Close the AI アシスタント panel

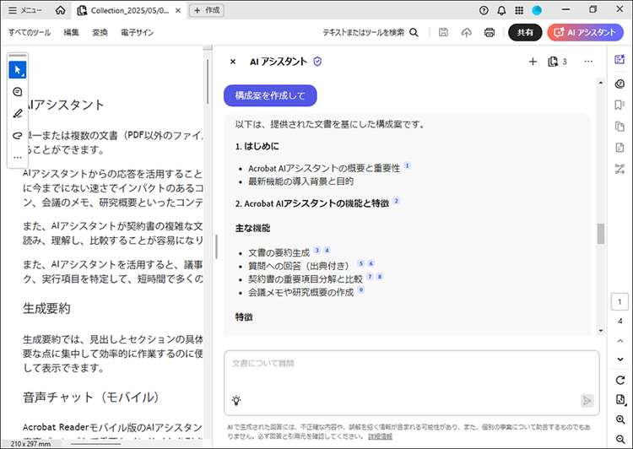233,62
